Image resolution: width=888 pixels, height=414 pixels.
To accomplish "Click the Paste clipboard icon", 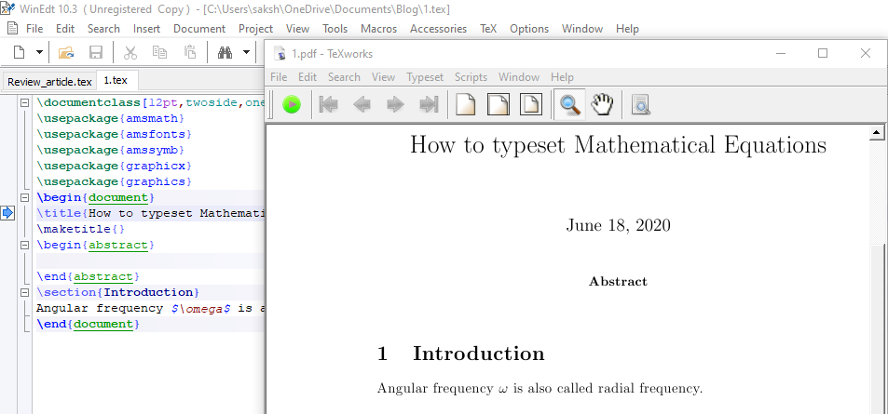I will (x=190, y=53).
